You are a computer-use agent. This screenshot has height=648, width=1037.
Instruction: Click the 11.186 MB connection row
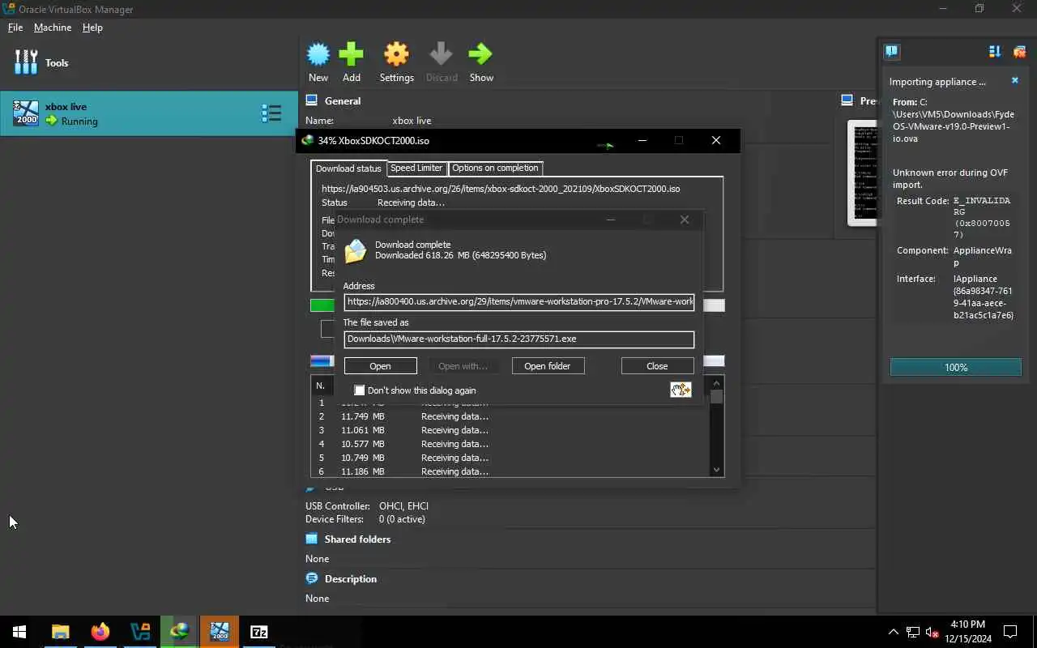[x=510, y=471]
